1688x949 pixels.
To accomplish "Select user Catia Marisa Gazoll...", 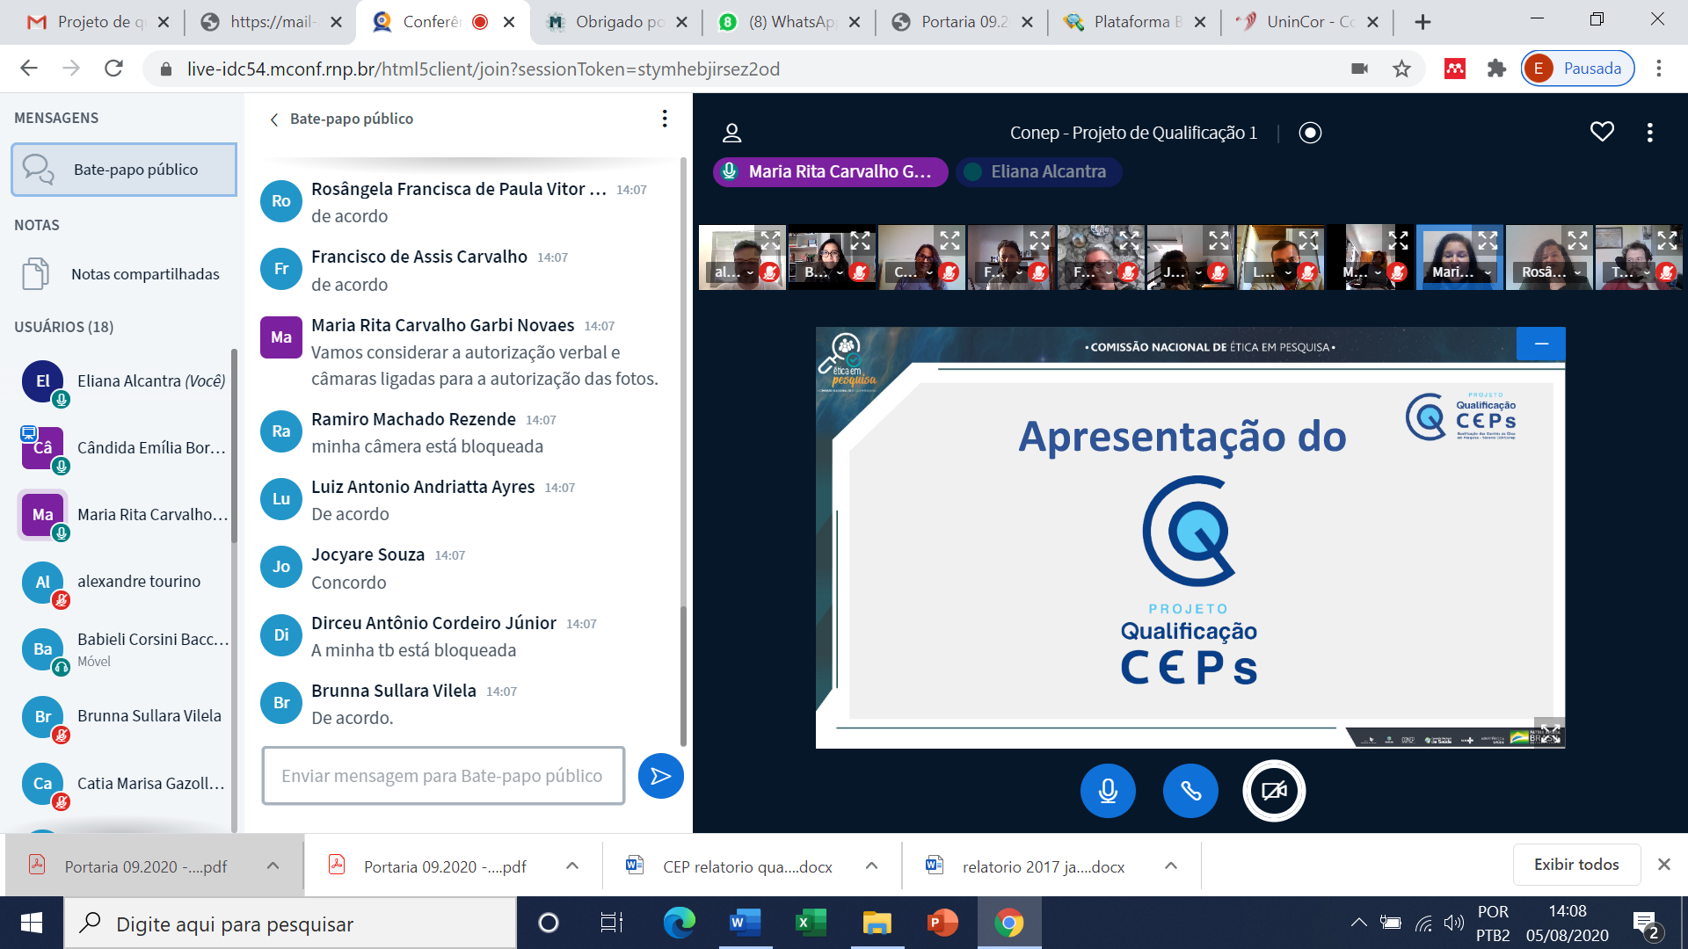I will 123,783.
